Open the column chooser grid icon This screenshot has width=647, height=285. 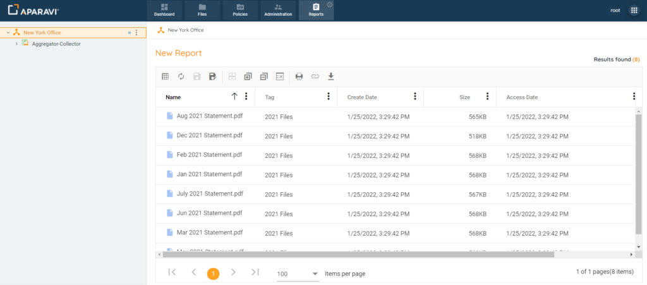point(165,76)
